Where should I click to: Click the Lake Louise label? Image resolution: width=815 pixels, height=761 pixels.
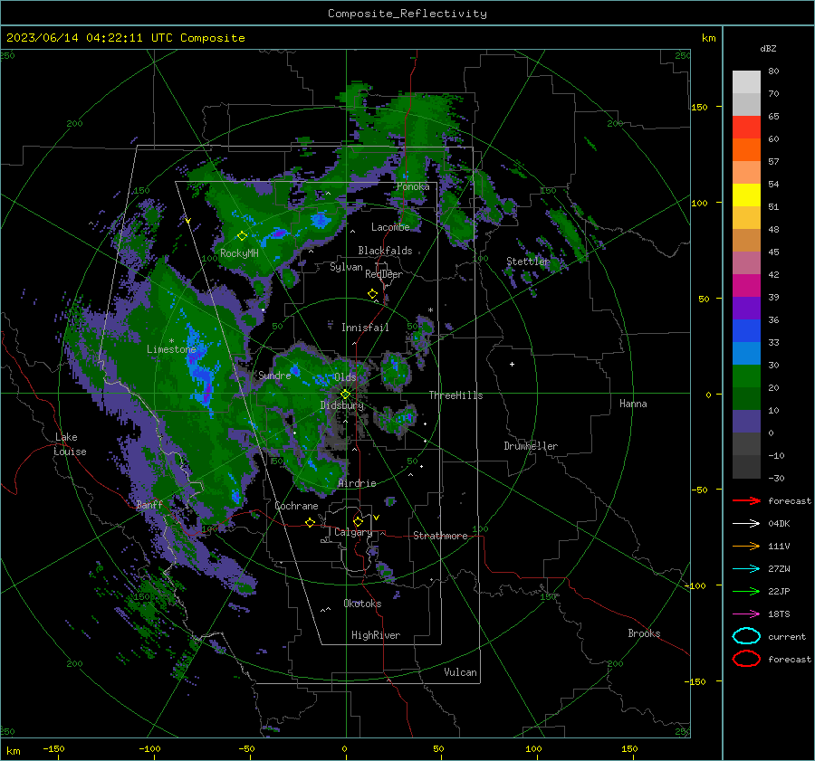pyautogui.click(x=70, y=444)
